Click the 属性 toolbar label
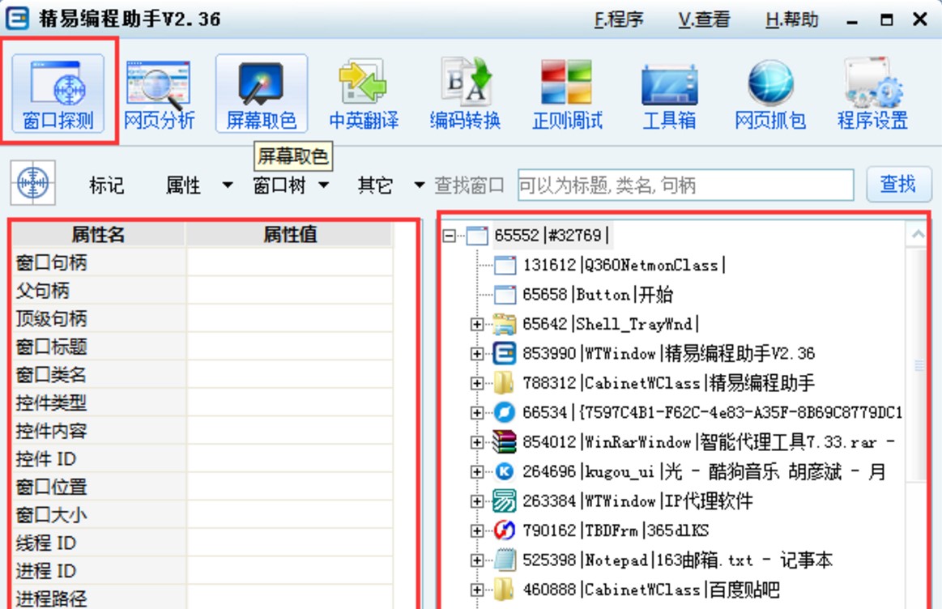This screenshot has width=942, height=609. coord(183,185)
